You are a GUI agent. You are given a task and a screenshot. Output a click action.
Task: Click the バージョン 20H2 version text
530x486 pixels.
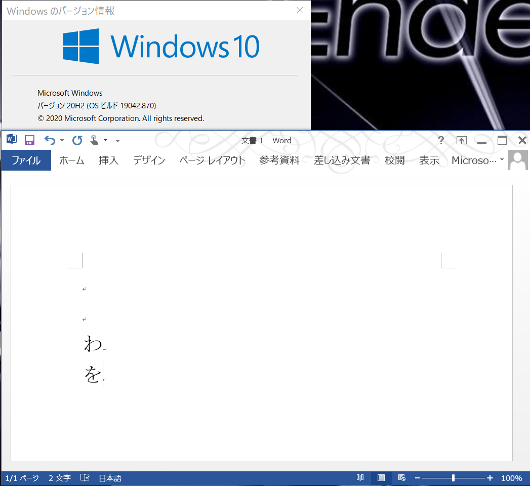pos(97,105)
